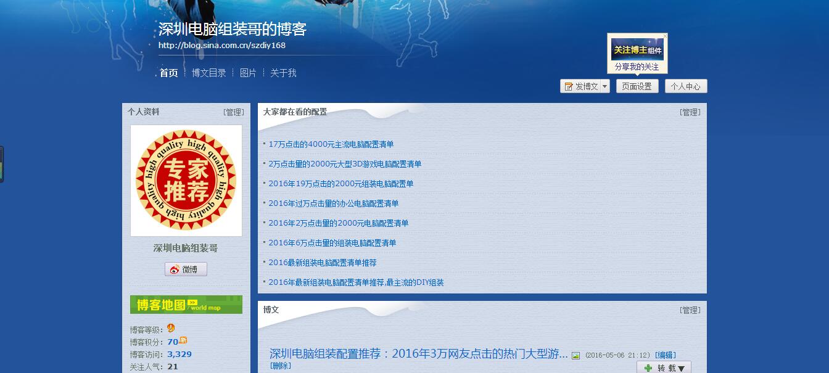The image size is (829, 373).
Task: Open the 博客地图 world map banner
Action: 186,305
